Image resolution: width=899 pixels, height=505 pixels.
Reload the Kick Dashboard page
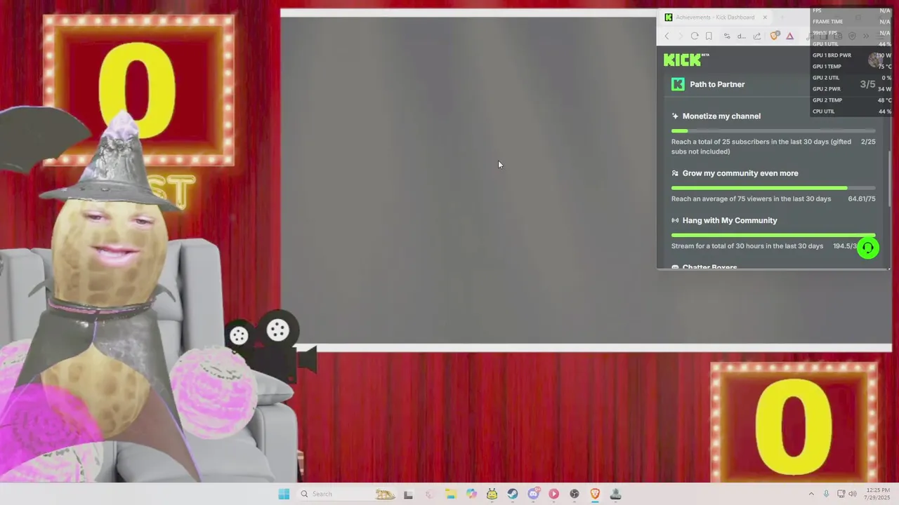pos(695,36)
